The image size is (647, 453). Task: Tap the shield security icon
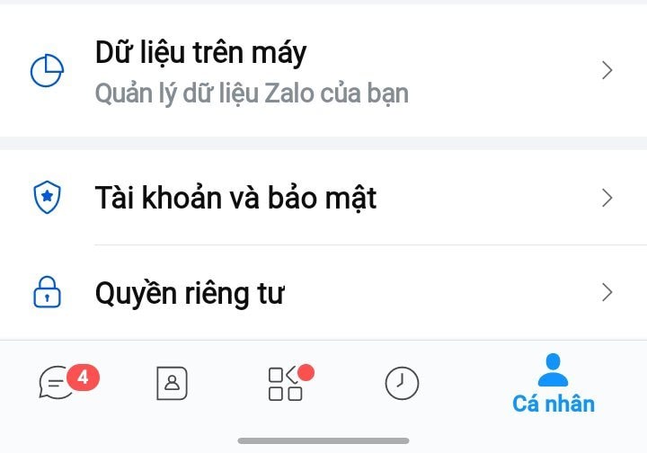pos(47,199)
